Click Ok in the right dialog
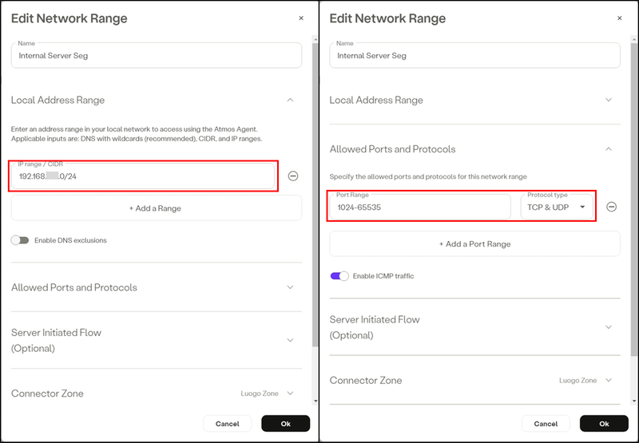 coord(604,424)
